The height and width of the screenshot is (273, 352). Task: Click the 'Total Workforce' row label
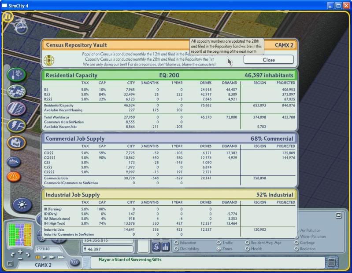[x=56, y=117]
